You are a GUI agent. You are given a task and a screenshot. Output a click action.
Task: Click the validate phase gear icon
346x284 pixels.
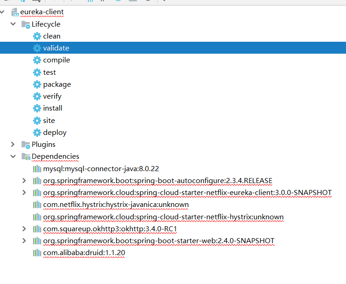(x=37, y=48)
